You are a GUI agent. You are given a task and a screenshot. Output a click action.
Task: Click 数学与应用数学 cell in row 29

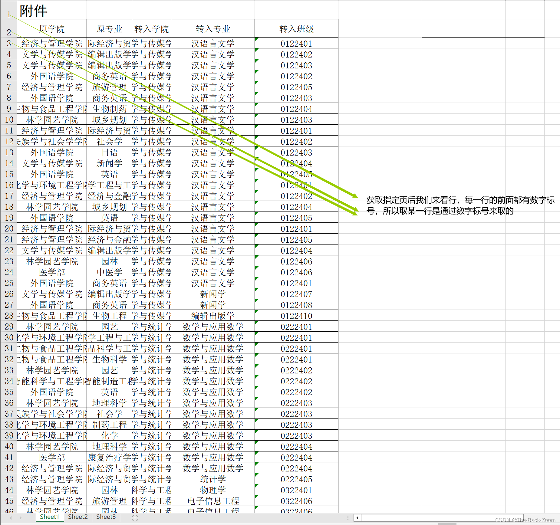(x=213, y=326)
